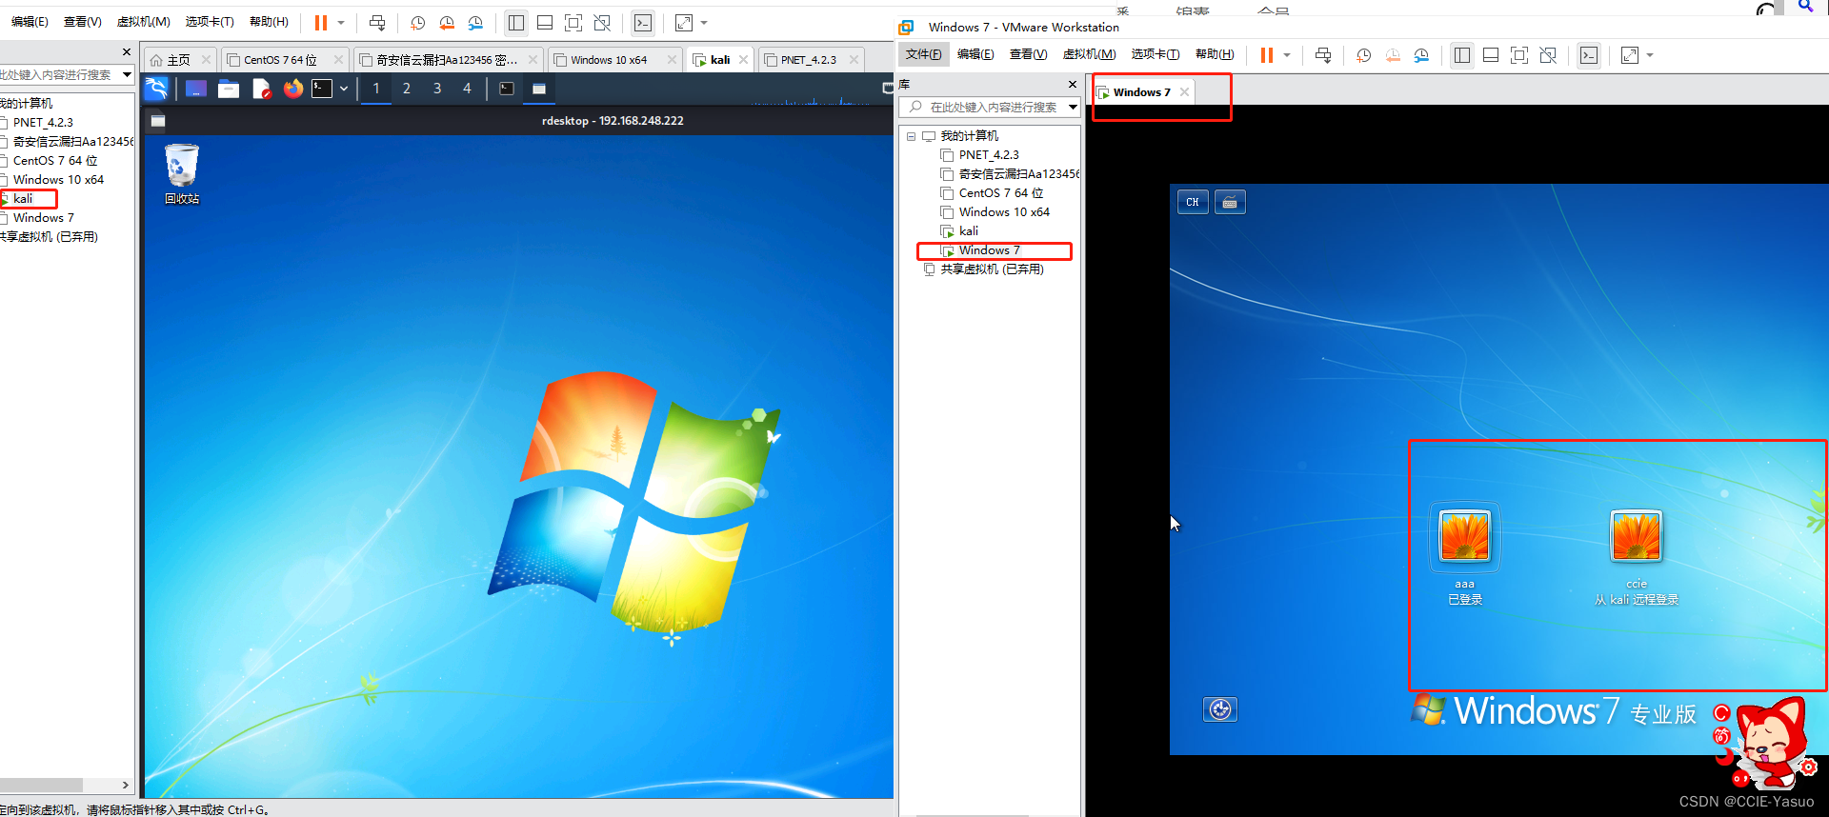Toggle library panel in Windows 7 VMware window
This screenshot has height=817, width=1829.
point(1461,55)
